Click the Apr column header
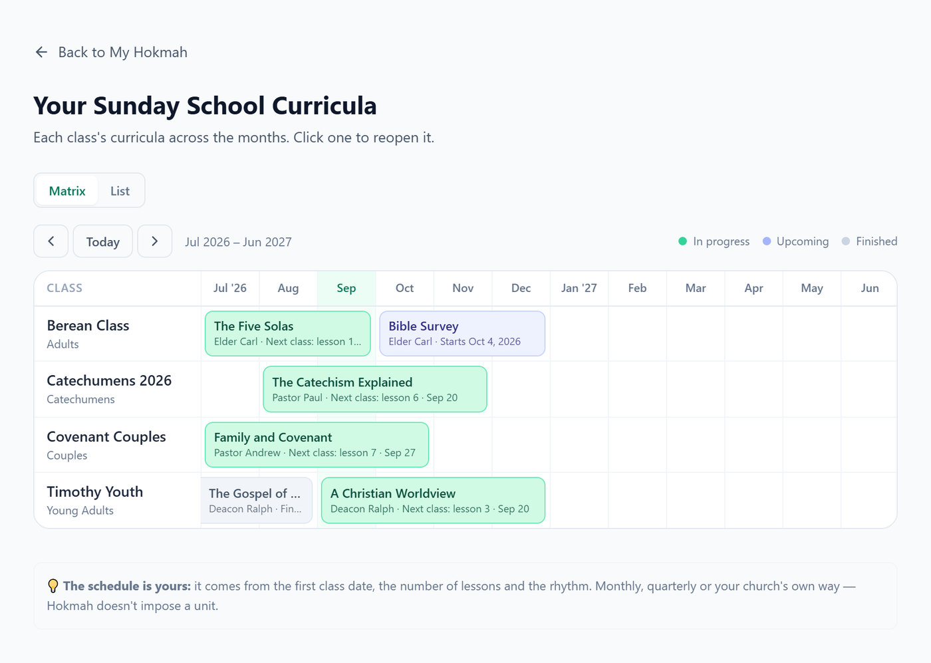This screenshot has height=663, width=931. coord(753,288)
